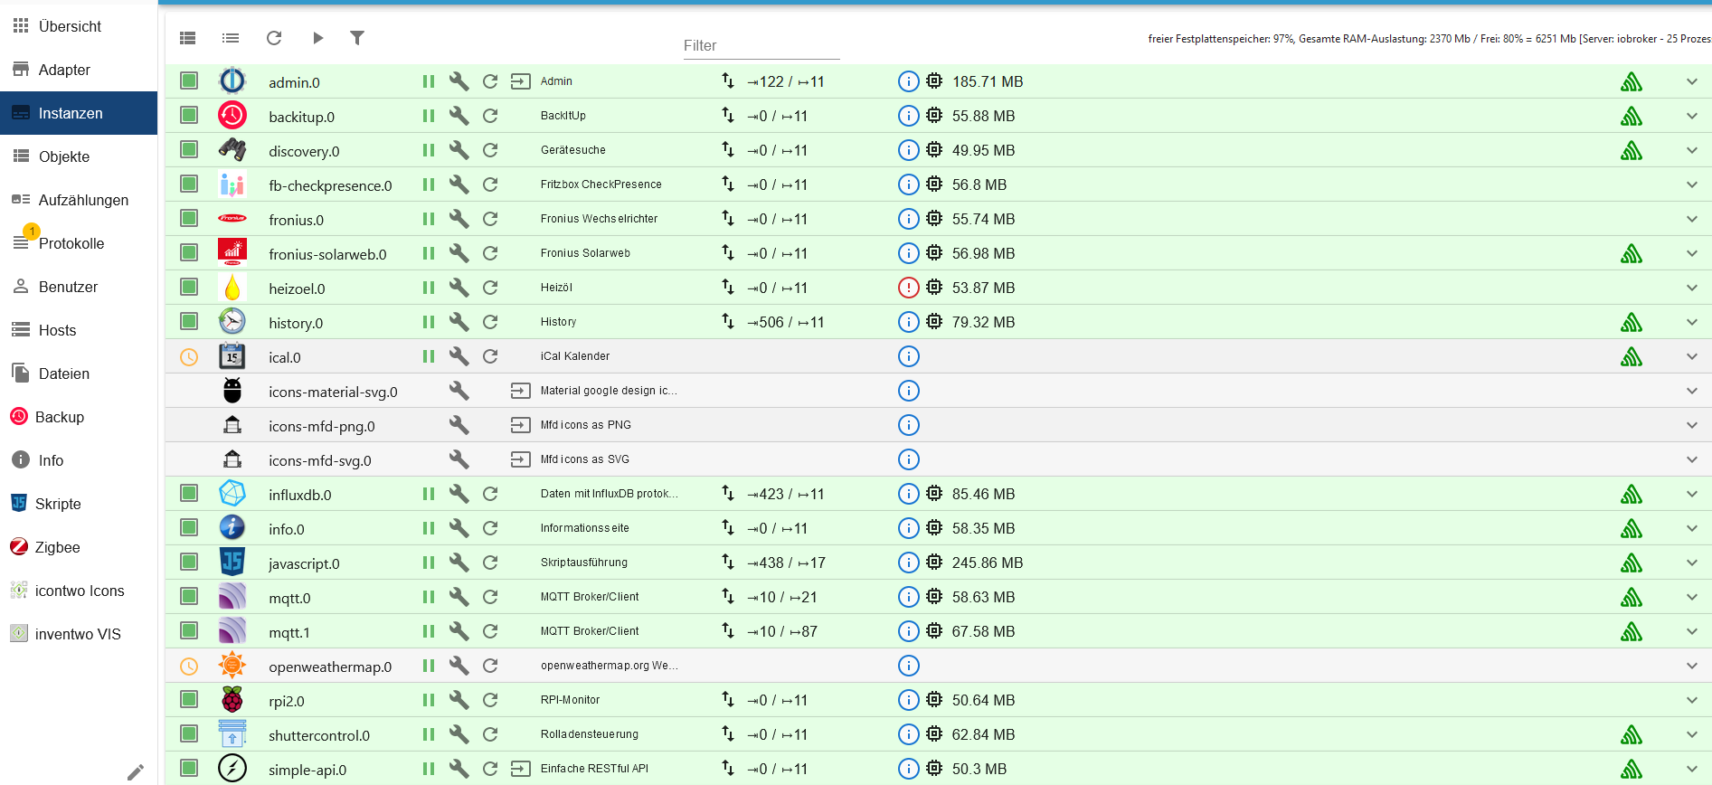Click the 245.86 MB memory value
The image size is (1712, 785).
(988, 563)
